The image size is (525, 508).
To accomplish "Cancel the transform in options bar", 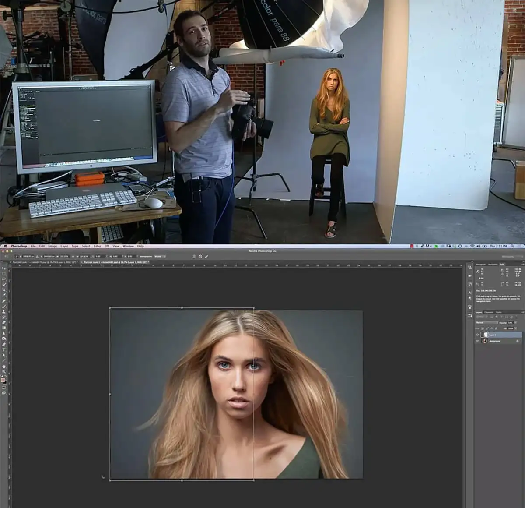I will 200,256.
